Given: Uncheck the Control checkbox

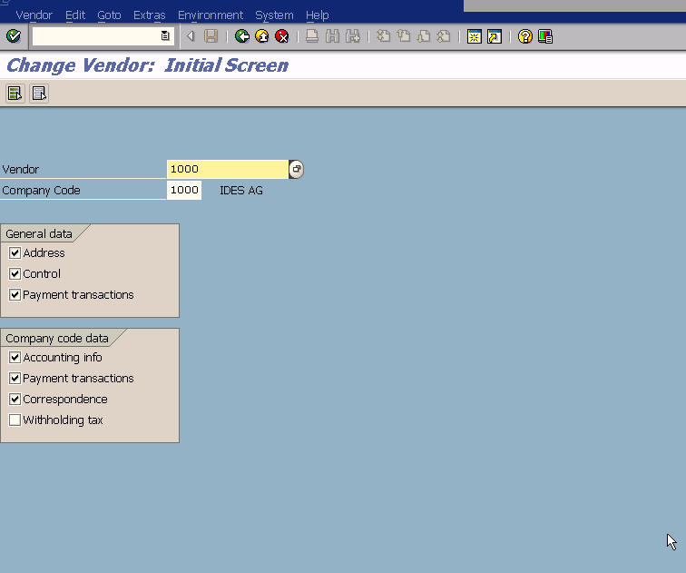Looking at the screenshot, I should [x=15, y=273].
